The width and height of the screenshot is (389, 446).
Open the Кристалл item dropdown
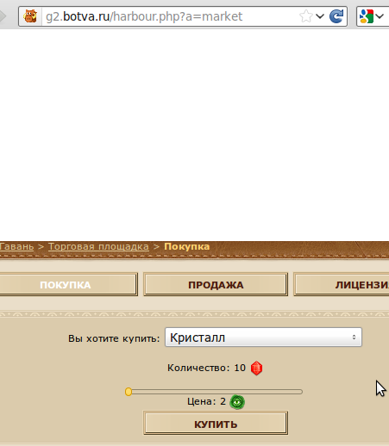point(263,338)
